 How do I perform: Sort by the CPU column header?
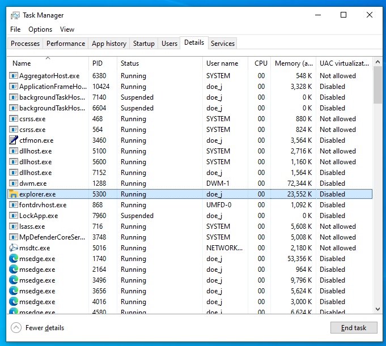259,63
